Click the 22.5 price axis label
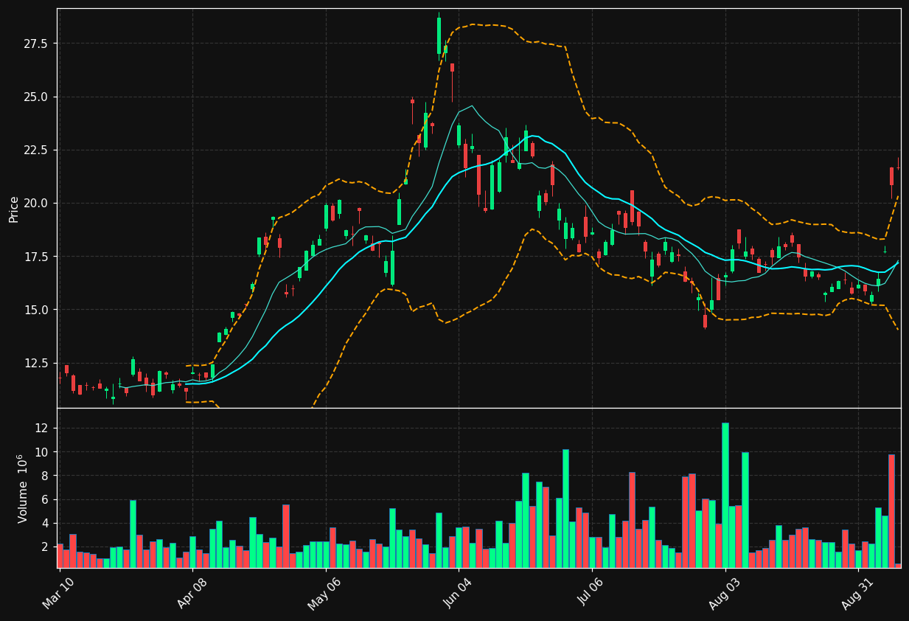The image size is (909, 621). point(35,150)
